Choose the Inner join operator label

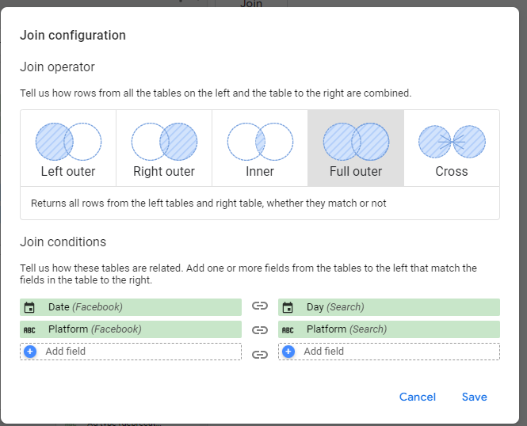coord(260,171)
